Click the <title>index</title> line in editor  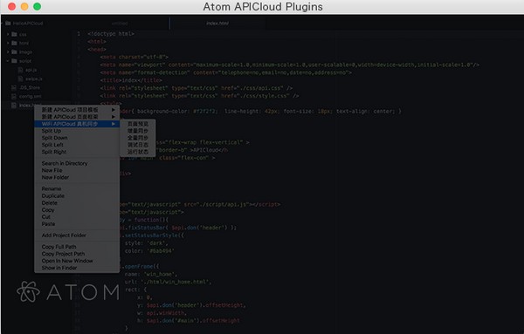pyautogui.click(x=131, y=80)
